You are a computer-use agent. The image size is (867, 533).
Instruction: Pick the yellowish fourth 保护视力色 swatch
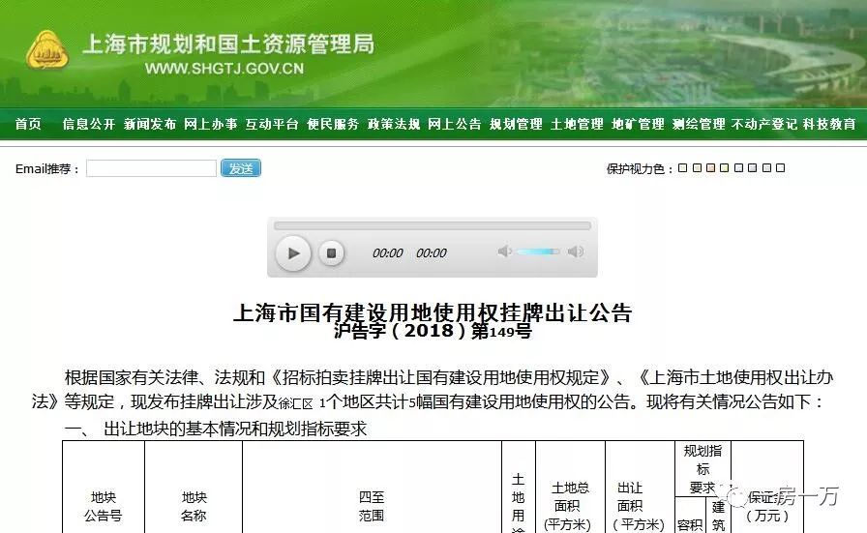tap(725, 167)
